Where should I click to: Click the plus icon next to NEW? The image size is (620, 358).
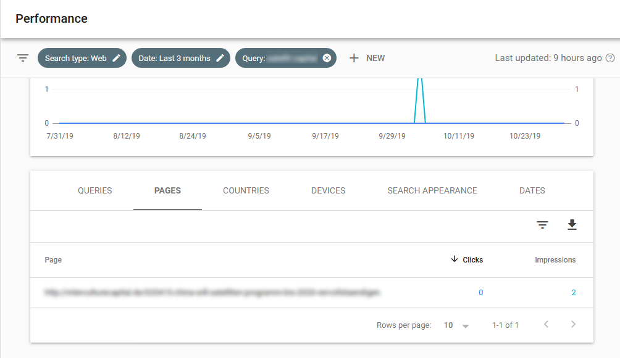(353, 58)
